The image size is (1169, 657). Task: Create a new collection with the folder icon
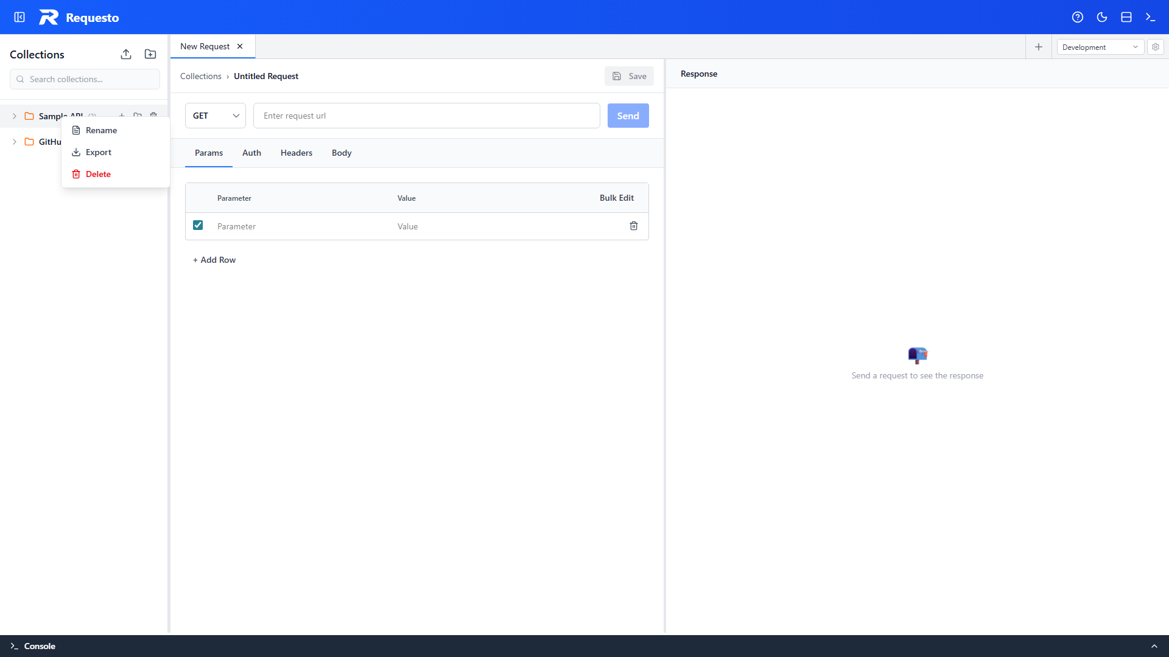coord(150,54)
